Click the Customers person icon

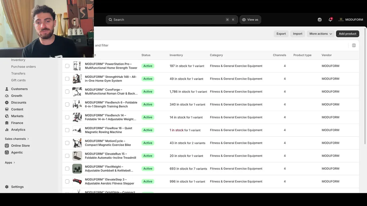(7, 89)
